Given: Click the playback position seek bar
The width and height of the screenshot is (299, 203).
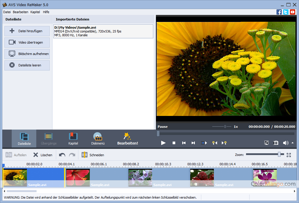Looking at the screenshot, I should [226, 134].
